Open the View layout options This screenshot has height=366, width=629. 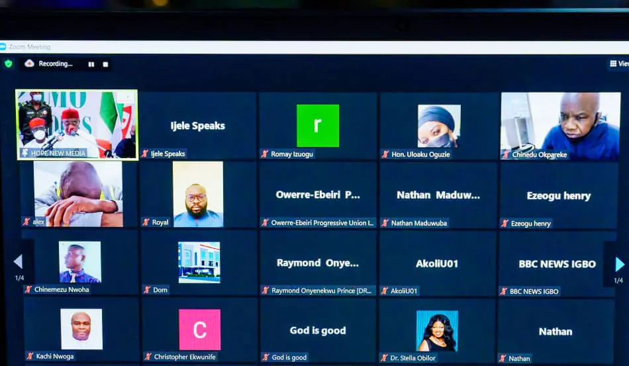618,64
